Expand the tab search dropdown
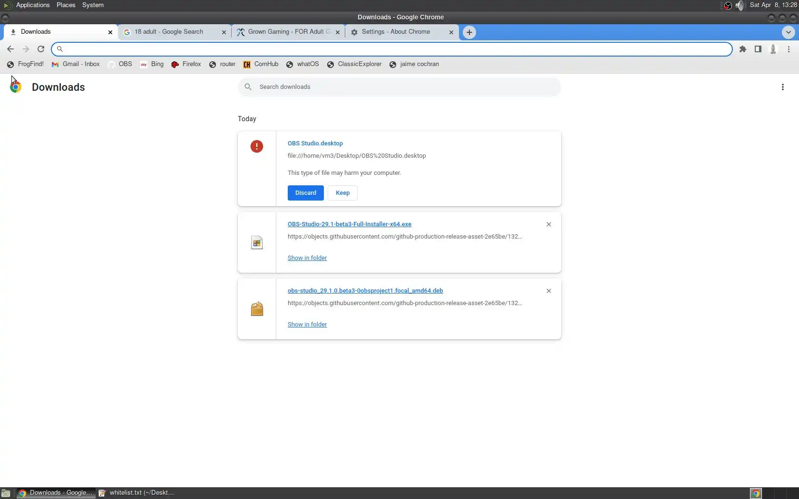The image size is (799, 499). point(788,32)
